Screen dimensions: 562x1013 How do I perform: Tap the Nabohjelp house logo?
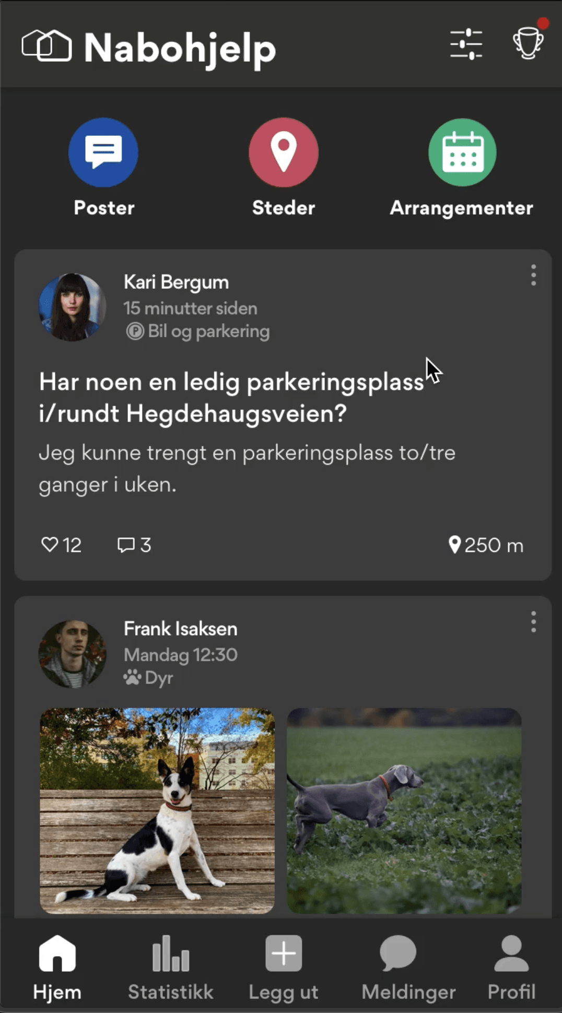tap(46, 45)
